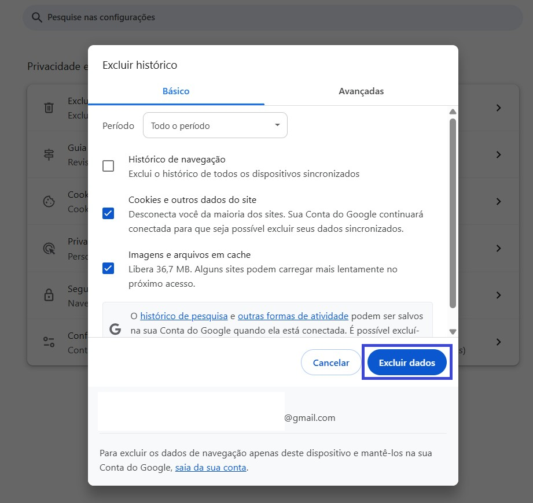Click the dialog's vertical scrollbar thumb
The width and height of the screenshot is (533, 503).
click(453, 213)
